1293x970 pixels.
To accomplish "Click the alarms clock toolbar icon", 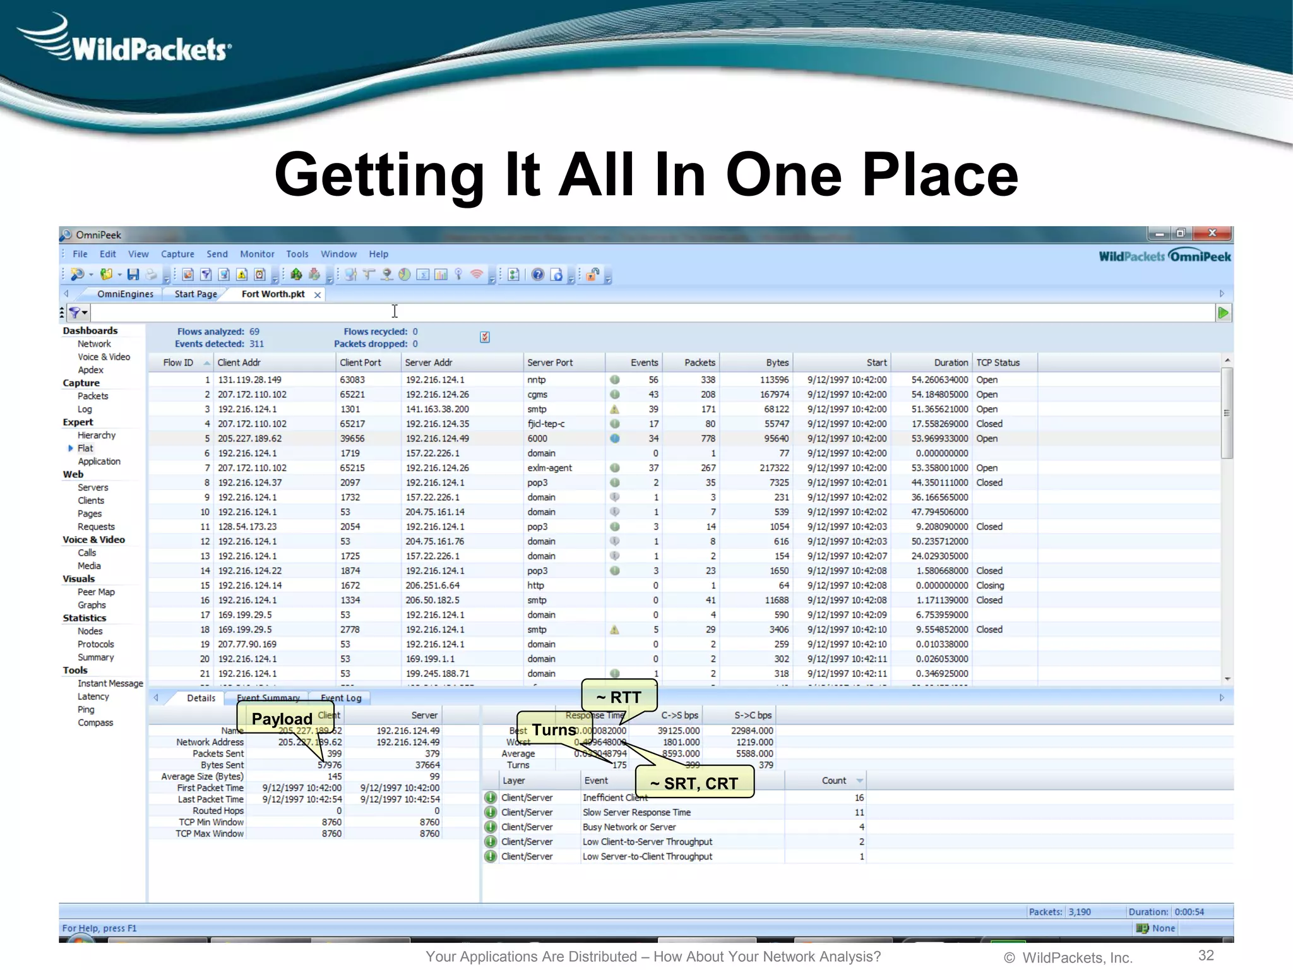I will [259, 274].
